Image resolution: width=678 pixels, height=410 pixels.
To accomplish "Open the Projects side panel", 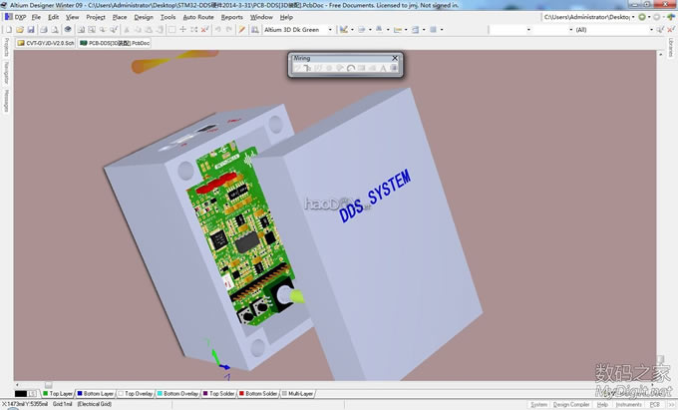I will pos(5,47).
